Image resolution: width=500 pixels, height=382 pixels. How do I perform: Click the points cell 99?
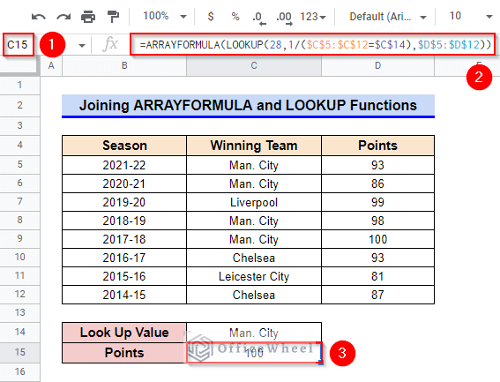tap(378, 202)
